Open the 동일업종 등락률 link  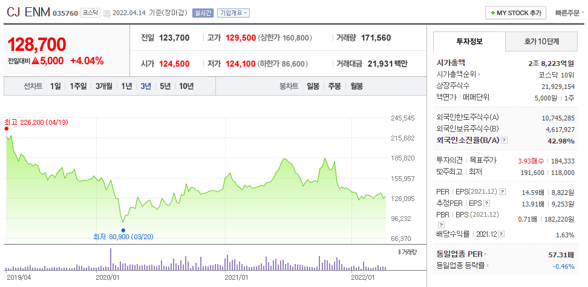[x=463, y=266]
